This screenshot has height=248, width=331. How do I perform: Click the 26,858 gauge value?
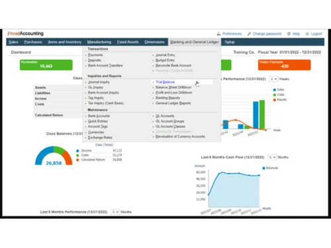(54, 163)
